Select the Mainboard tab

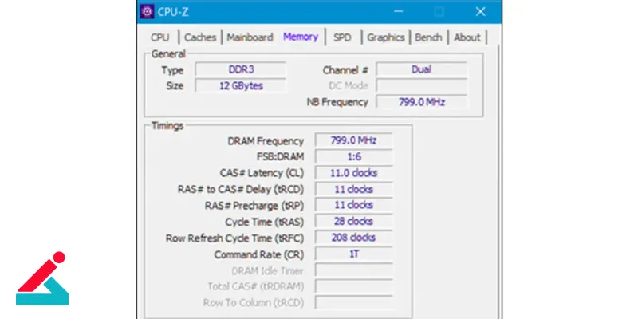(250, 37)
